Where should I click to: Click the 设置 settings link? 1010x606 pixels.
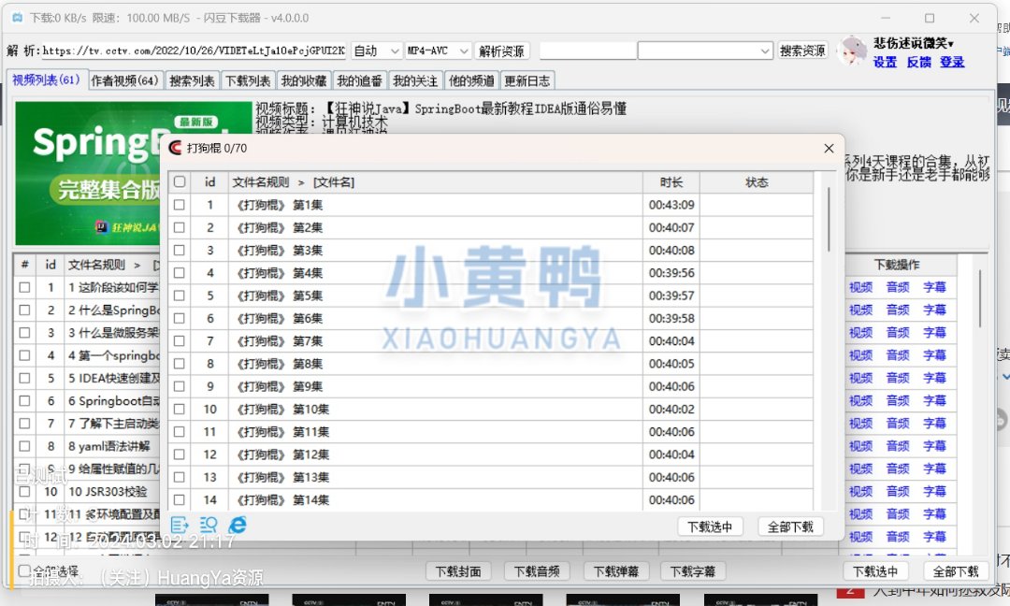coord(885,62)
